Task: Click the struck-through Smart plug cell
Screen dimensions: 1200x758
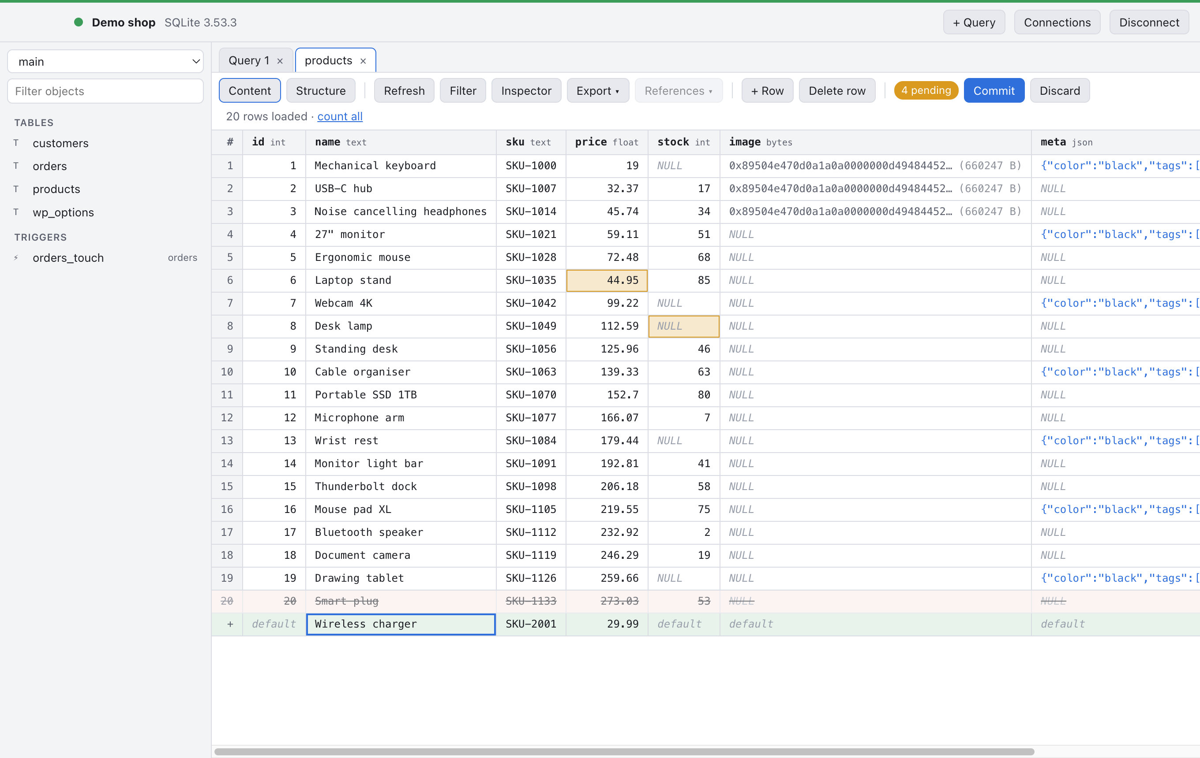Action: [401, 601]
